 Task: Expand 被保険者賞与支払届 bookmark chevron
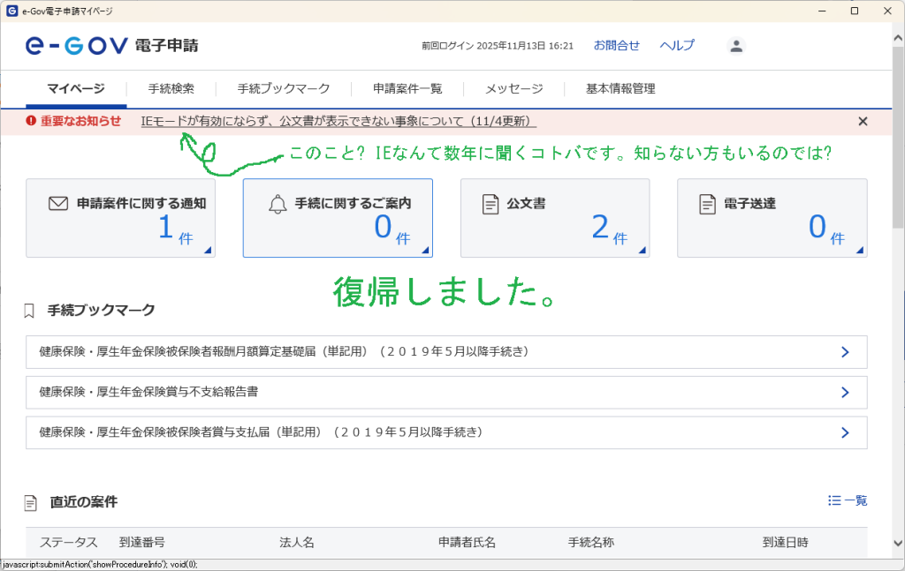[845, 432]
